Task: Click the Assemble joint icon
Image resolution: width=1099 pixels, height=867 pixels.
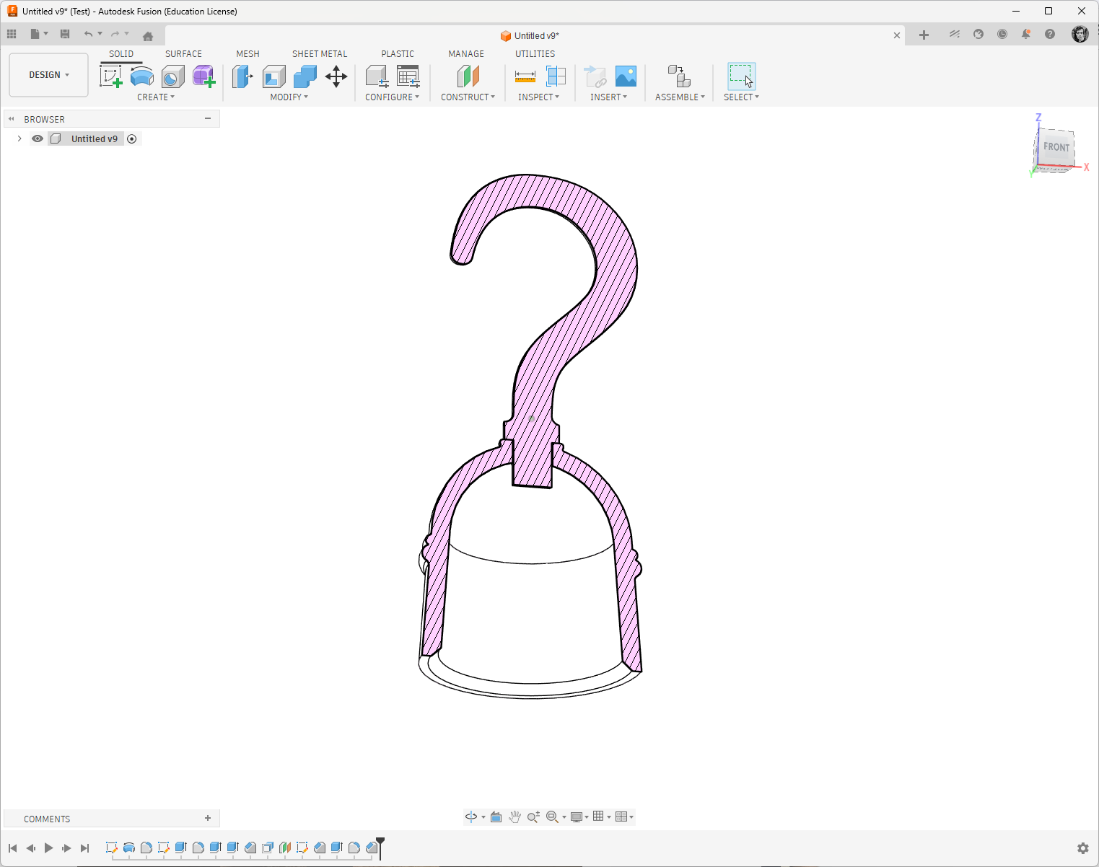Action: coord(679,76)
